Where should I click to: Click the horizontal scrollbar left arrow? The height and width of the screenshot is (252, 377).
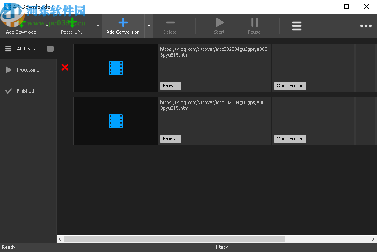point(60,239)
